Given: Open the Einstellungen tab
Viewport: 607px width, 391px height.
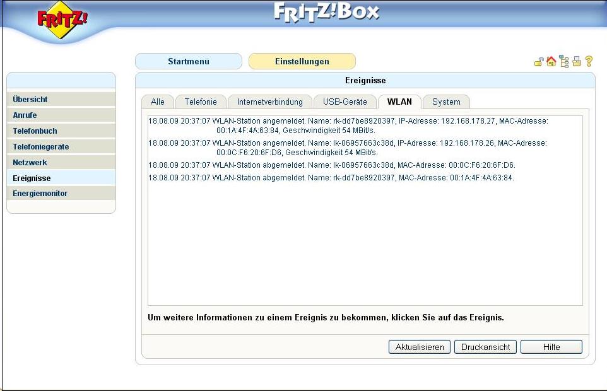Looking at the screenshot, I should tap(302, 61).
